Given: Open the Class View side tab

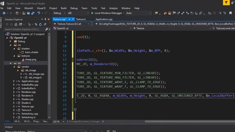Looking at the screenshot, I should pyautogui.click(x=1, y=23).
